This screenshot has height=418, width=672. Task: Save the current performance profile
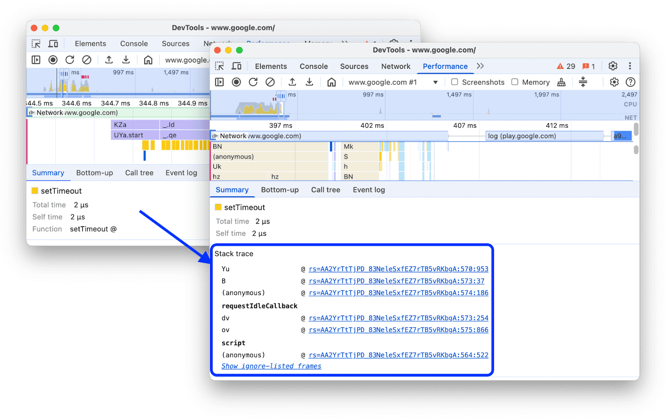point(310,82)
